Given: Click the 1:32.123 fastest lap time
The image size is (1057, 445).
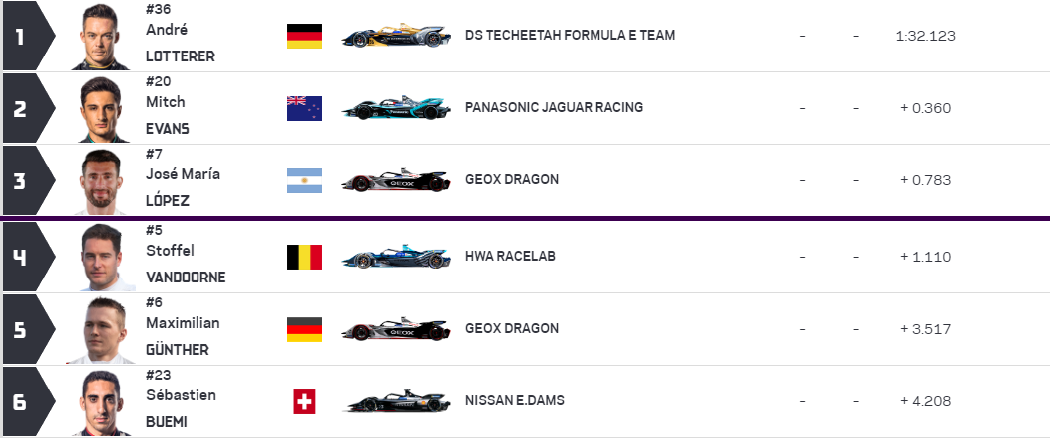Looking at the screenshot, I should click(925, 36).
